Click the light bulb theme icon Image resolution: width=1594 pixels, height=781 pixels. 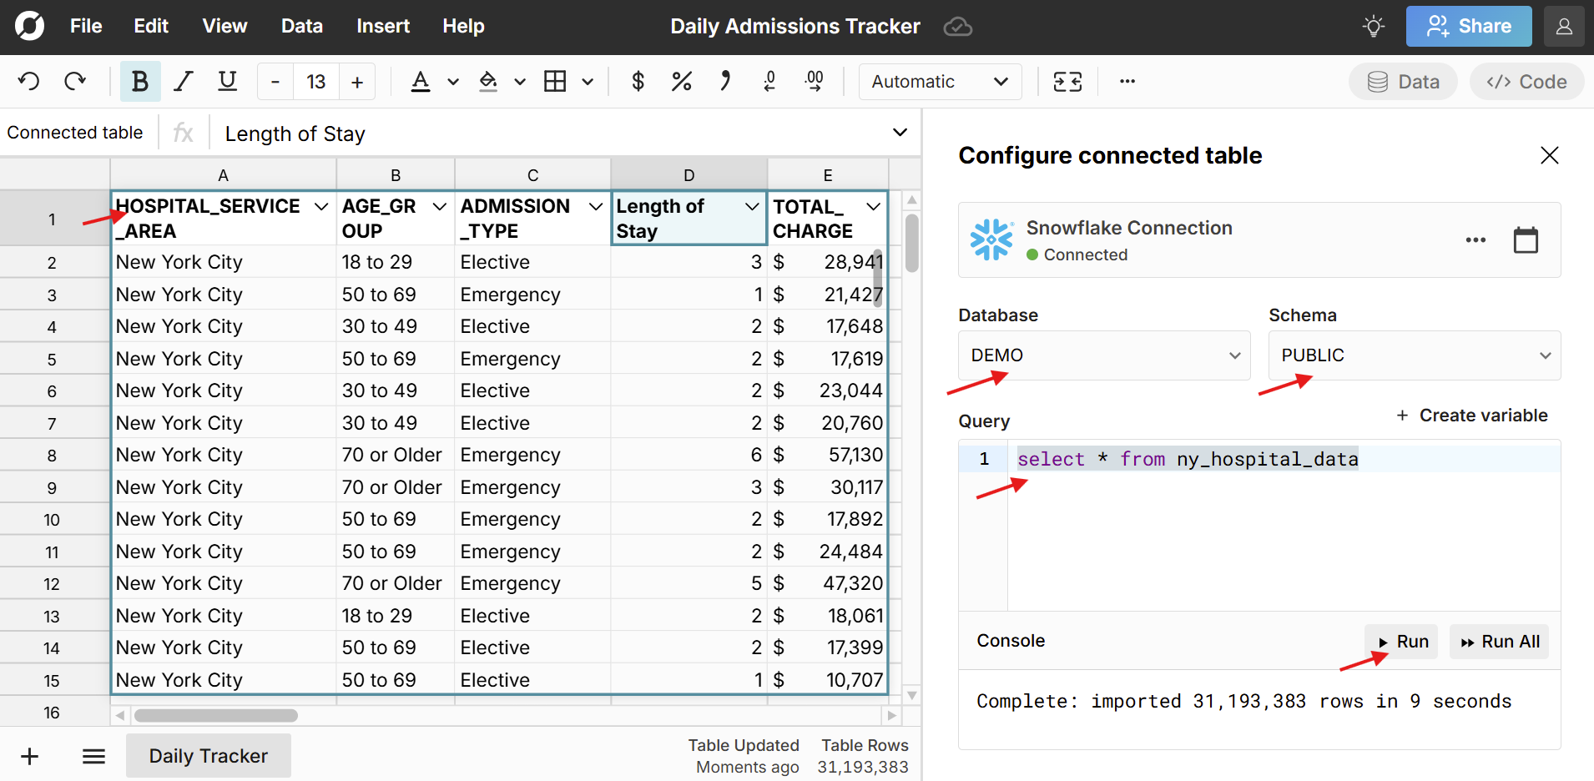(1373, 27)
